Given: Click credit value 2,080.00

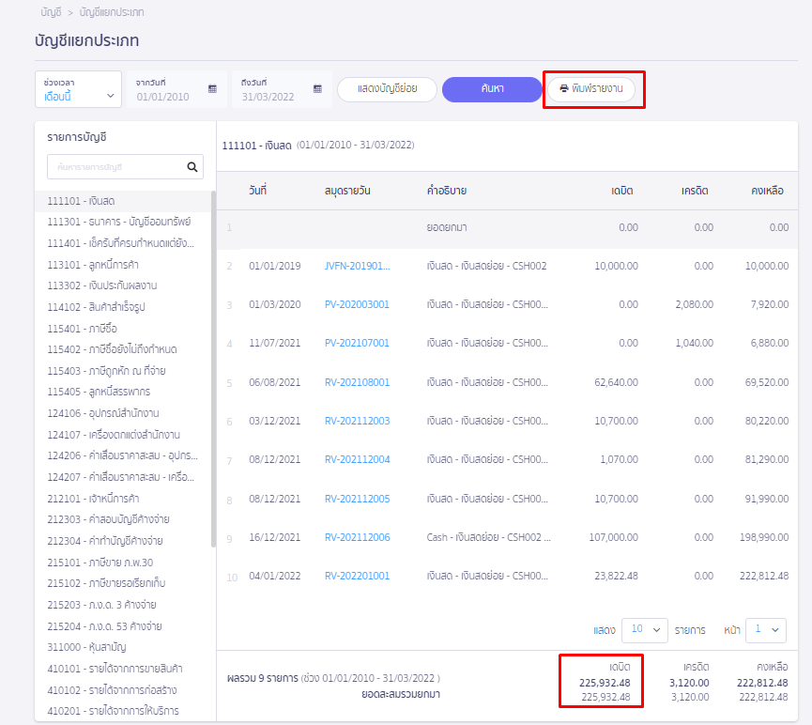Looking at the screenshot, I should point(695,304).
